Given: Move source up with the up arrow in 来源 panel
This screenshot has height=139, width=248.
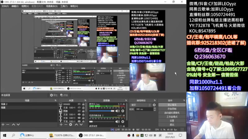Looking at the screenshot, I should (76, 124).
